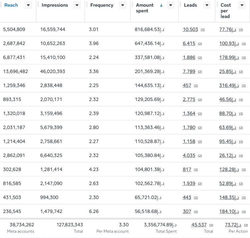Select the average frequency 3.30
The image size is (250, 238).
pyautogui.click(x=124, y=225)
